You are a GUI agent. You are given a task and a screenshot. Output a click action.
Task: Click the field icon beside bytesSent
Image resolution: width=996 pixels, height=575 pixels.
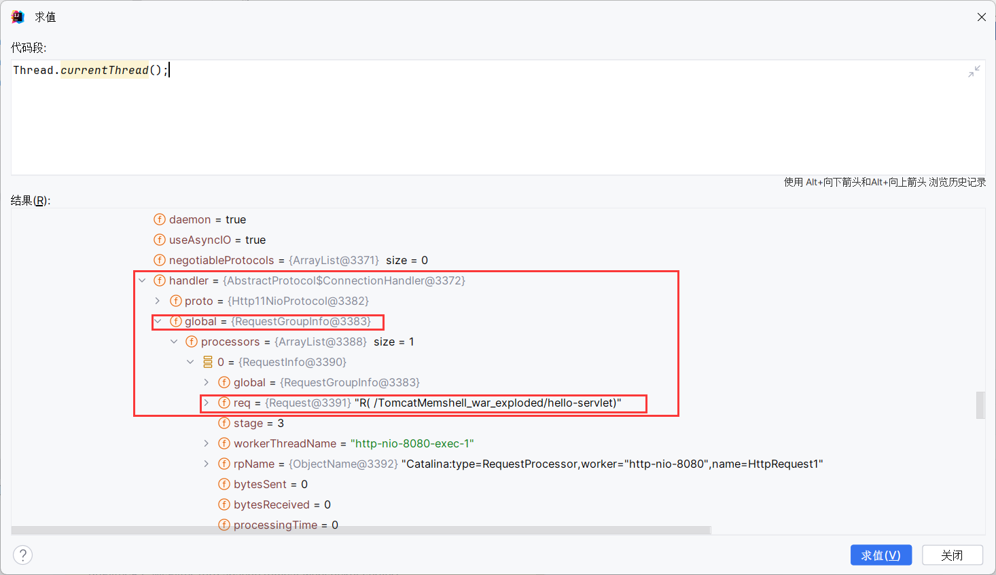(224, 484)
